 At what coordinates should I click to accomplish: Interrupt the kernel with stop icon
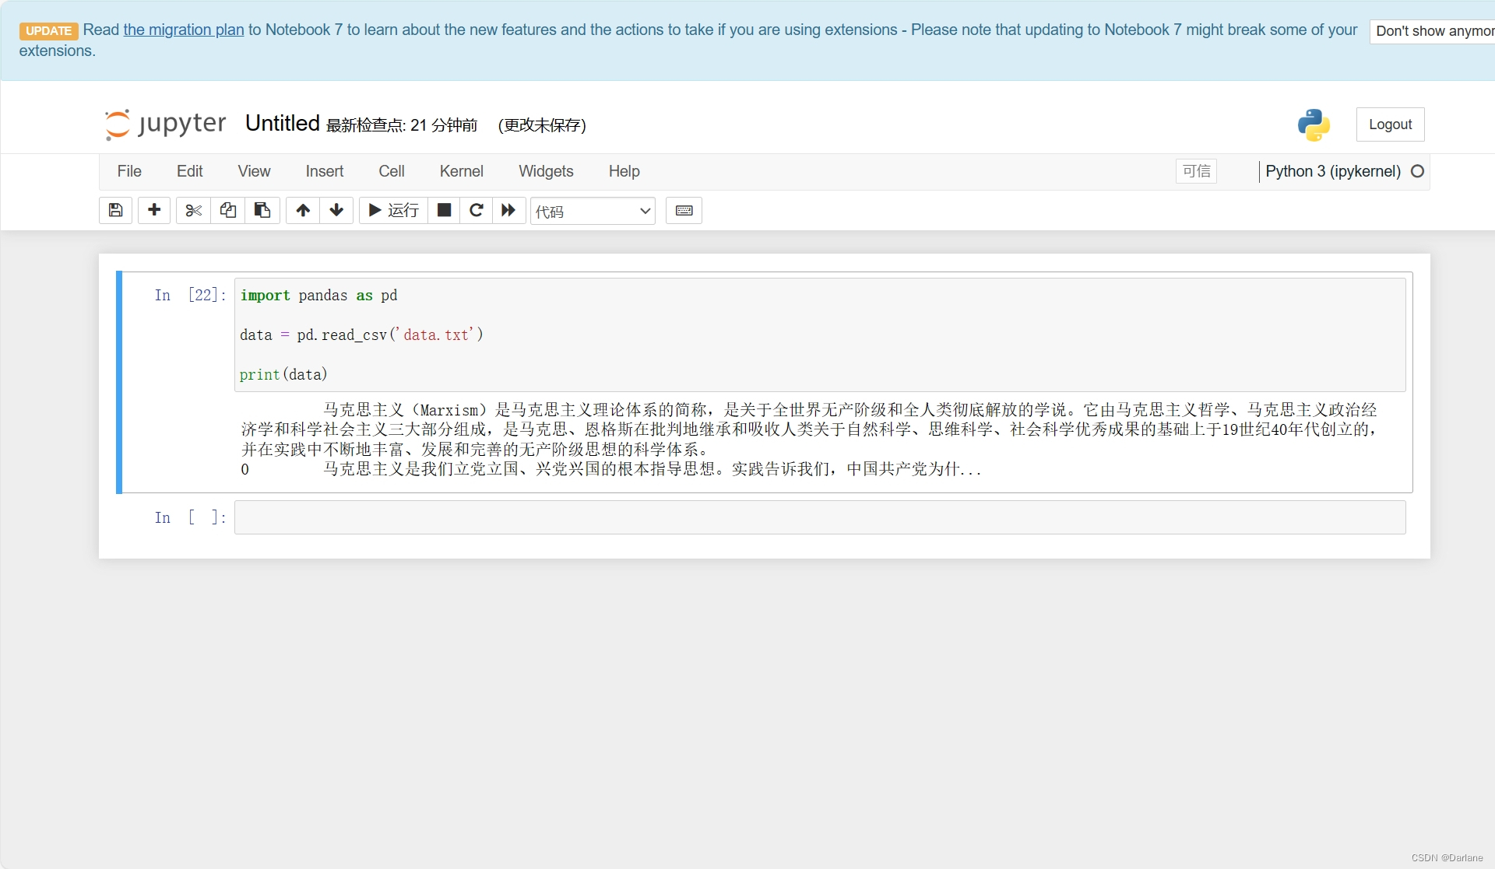444,210
